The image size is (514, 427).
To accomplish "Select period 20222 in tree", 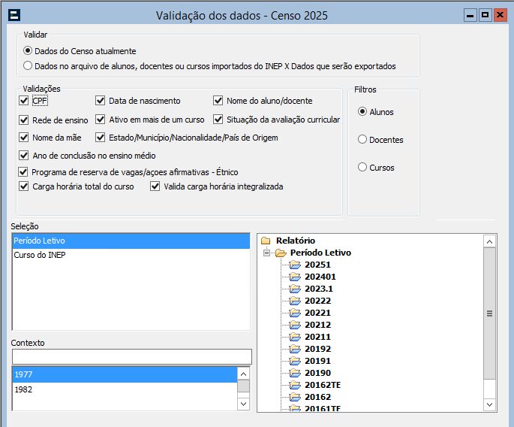I will point(317,301).
